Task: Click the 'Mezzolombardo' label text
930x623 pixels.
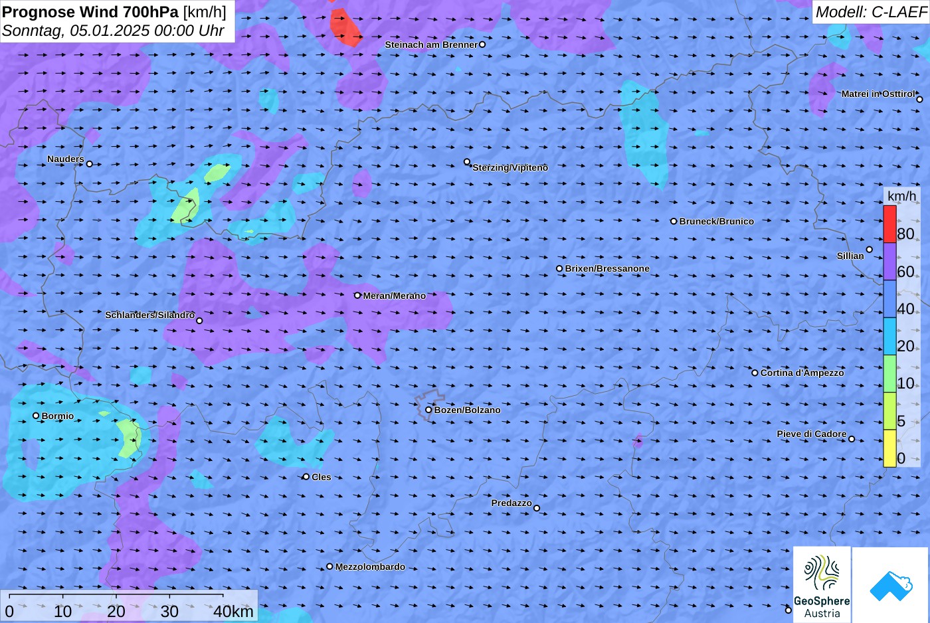Action: pyautogui.click(x=370, y=567)
